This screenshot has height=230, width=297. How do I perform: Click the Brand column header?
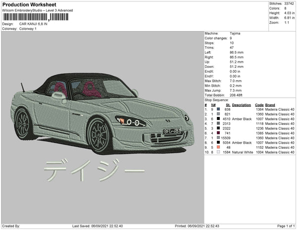click(x=270, y=105)
